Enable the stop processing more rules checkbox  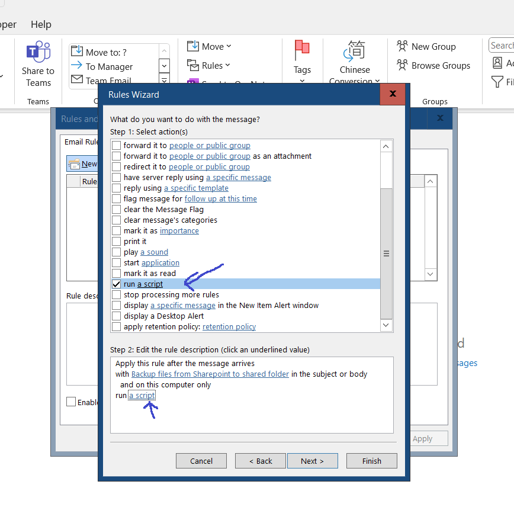point(117,295)
